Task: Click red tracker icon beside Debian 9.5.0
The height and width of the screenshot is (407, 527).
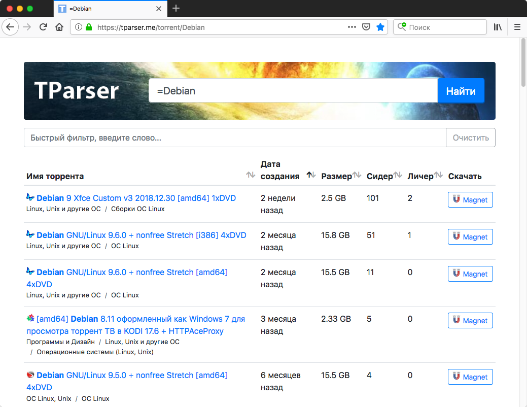Action: pos(30,375)
